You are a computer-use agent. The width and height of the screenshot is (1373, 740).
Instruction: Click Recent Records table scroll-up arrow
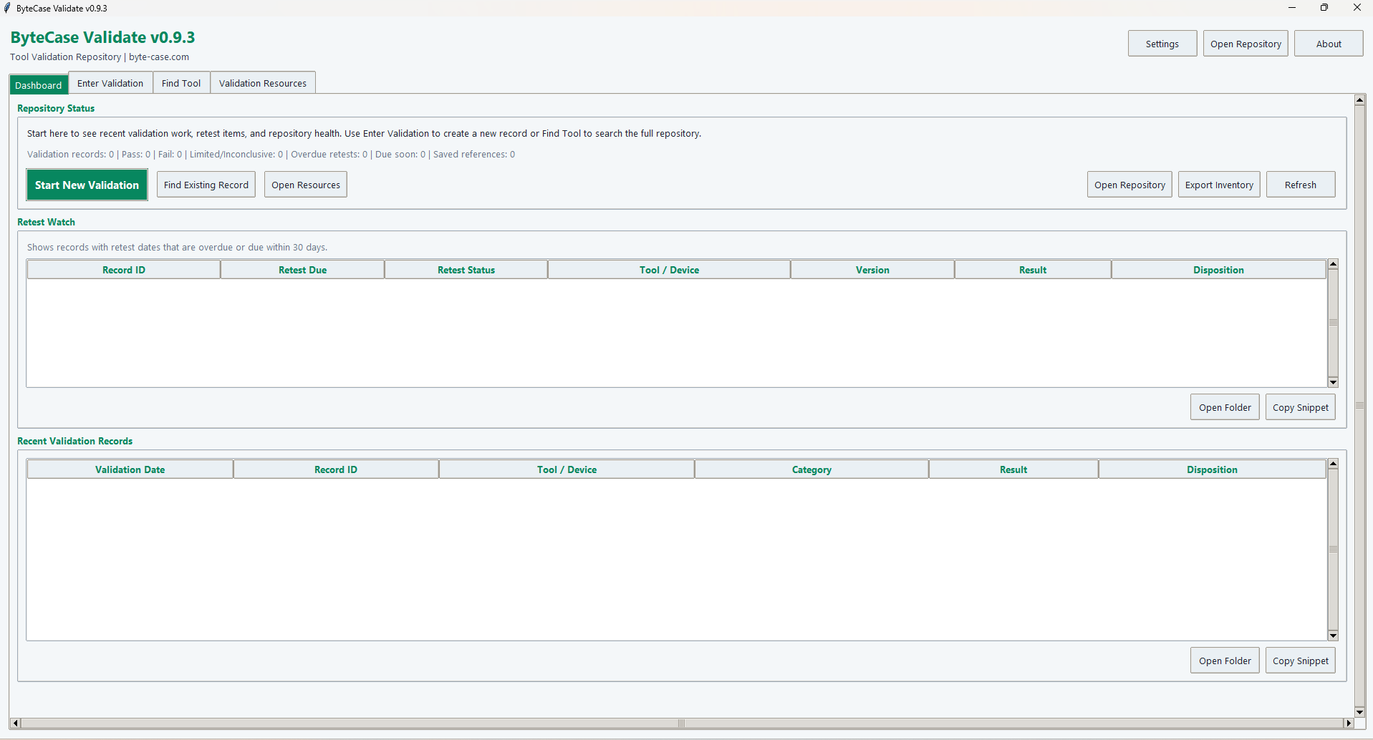pyautogui.click(x=1333, y=464)
